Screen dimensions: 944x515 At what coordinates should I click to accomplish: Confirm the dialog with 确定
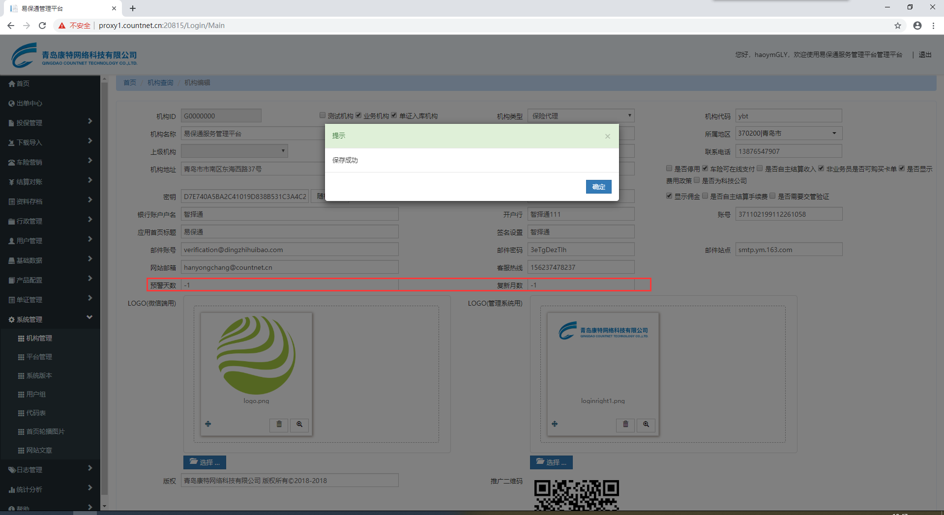point(599,187)
